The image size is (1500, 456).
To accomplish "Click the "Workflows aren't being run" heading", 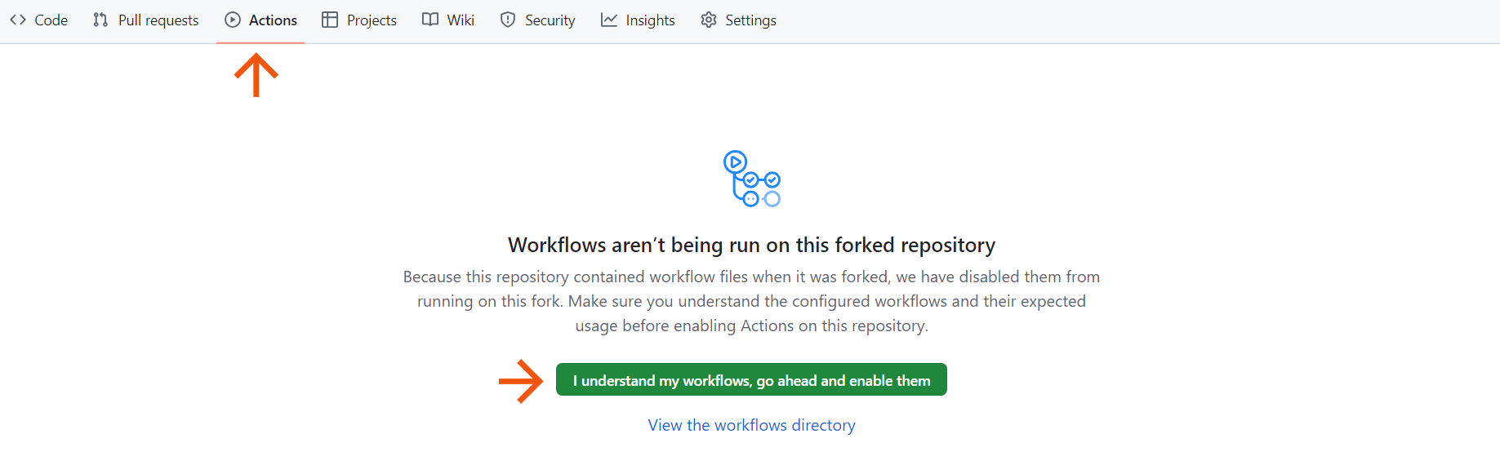I will (751, 246).
